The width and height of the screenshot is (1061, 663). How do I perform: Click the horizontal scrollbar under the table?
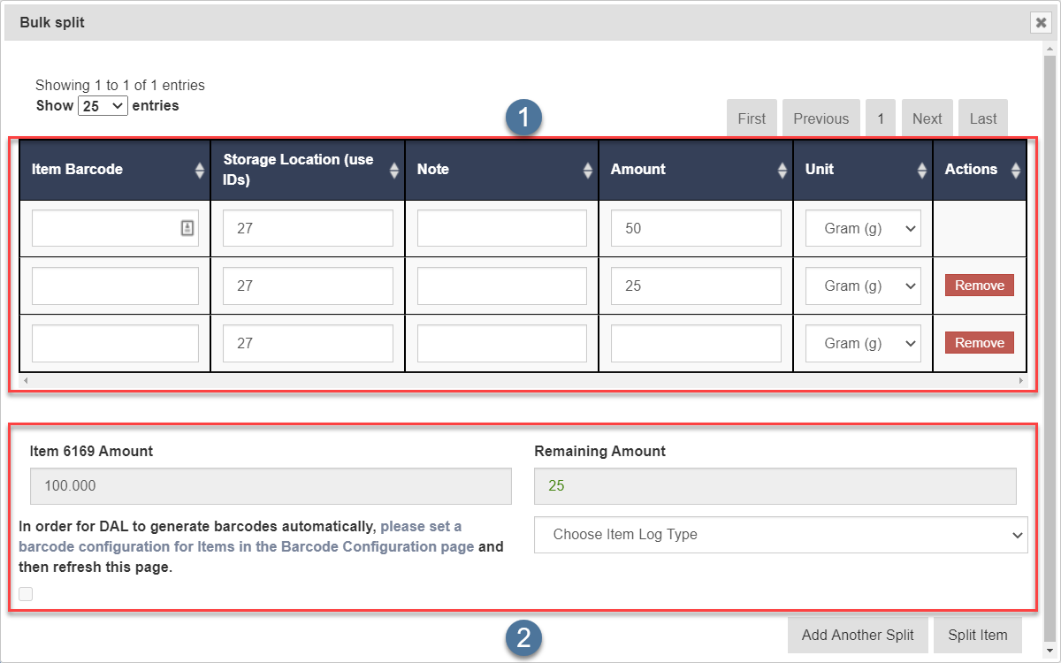point(522,381)
